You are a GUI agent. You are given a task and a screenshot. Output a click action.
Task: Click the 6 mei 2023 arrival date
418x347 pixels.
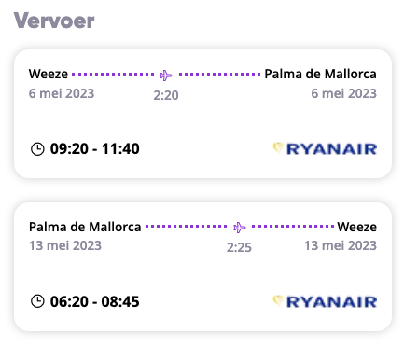(x=344, y=93)
